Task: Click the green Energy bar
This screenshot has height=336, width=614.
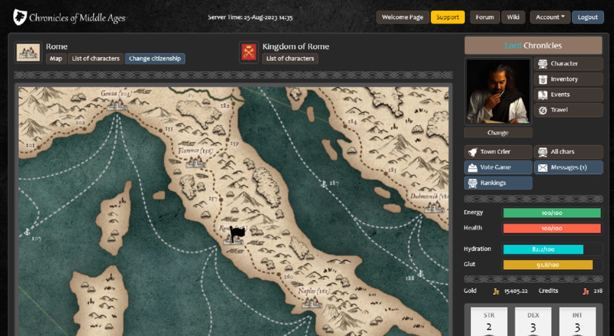Action: (552, 213)
